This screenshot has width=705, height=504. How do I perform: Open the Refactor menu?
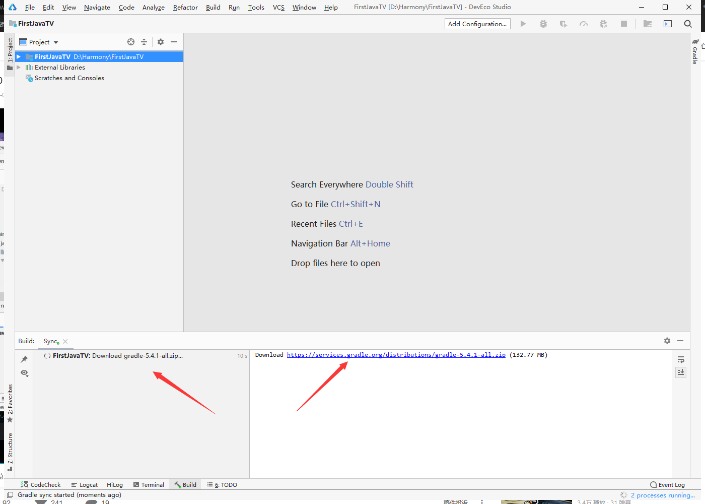pyautogui.click(x=185, y=7)
